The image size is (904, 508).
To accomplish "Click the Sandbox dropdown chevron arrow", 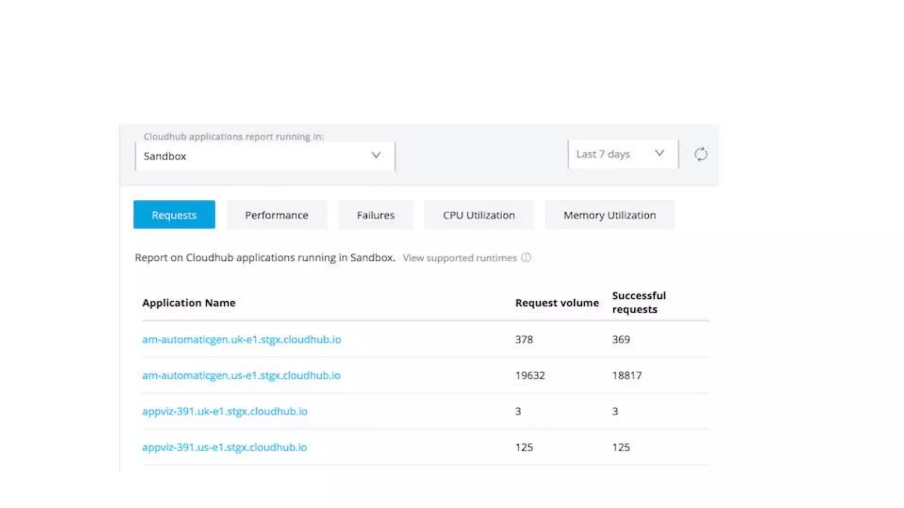I will point(376,155).
